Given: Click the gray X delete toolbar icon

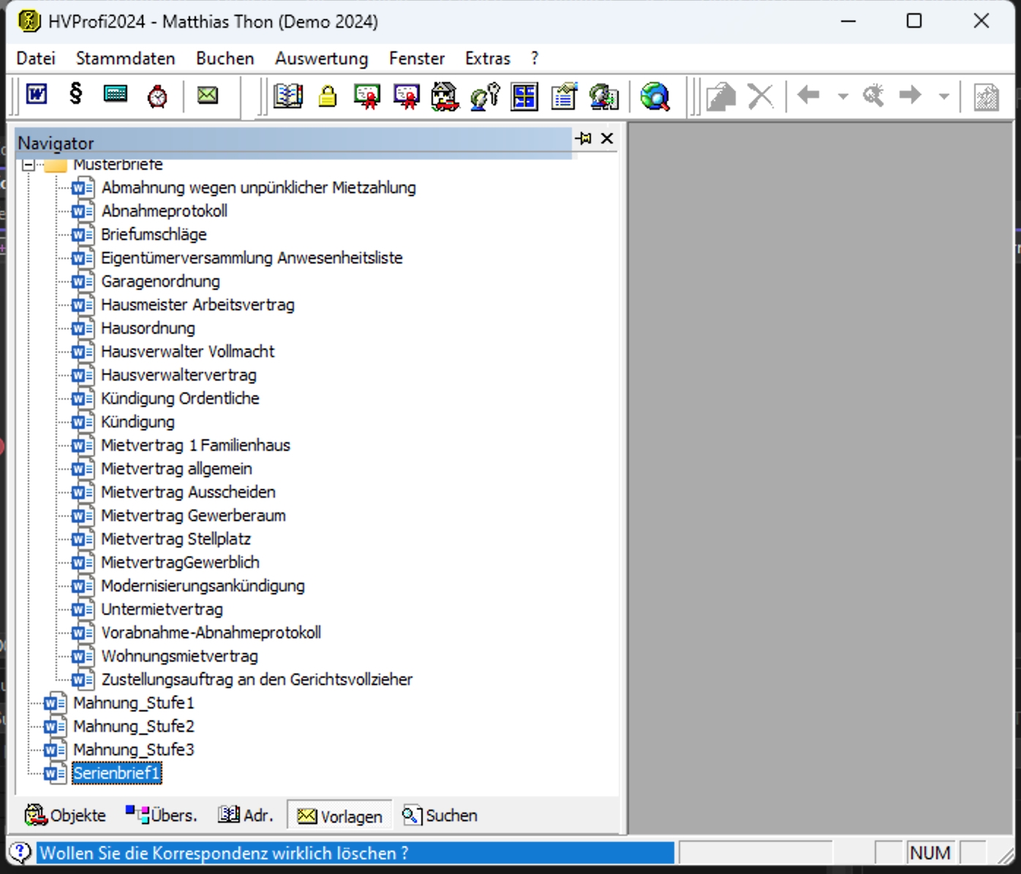Looking at the screenshot, I should coord(761,96).
